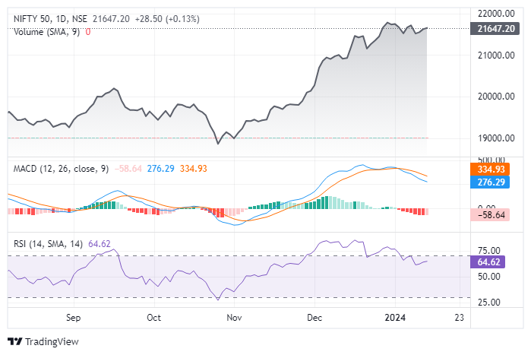Click the Volume value 0
This screenshot has height=355, width=531.
tap(88, 32)
